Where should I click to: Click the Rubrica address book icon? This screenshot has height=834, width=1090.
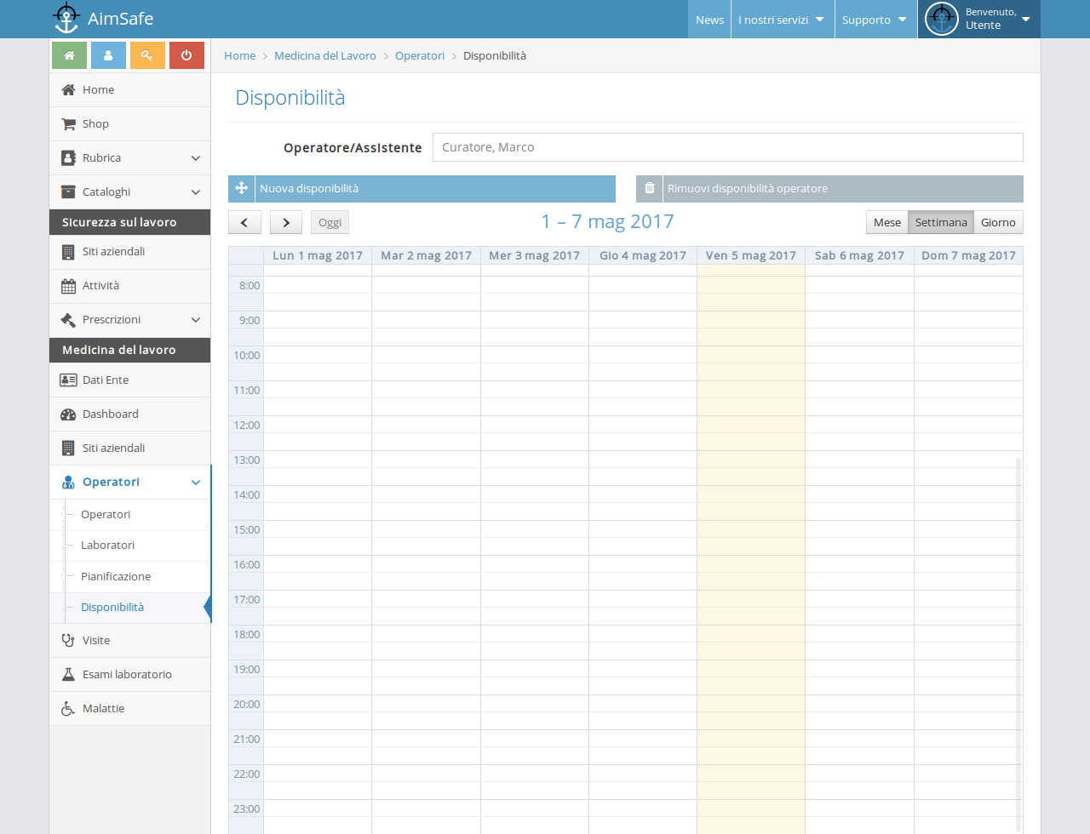pos(68,158)
